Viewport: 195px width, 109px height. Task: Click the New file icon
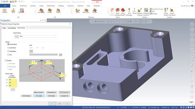point(2,2)
